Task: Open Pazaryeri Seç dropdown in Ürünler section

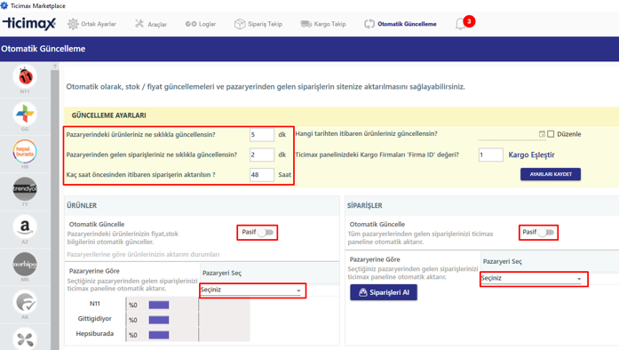Action: click(x=251, y=290)
